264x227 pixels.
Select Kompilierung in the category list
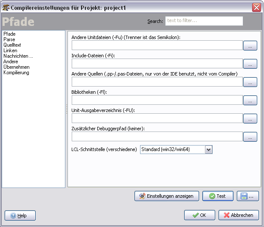[x=16, y=73]
